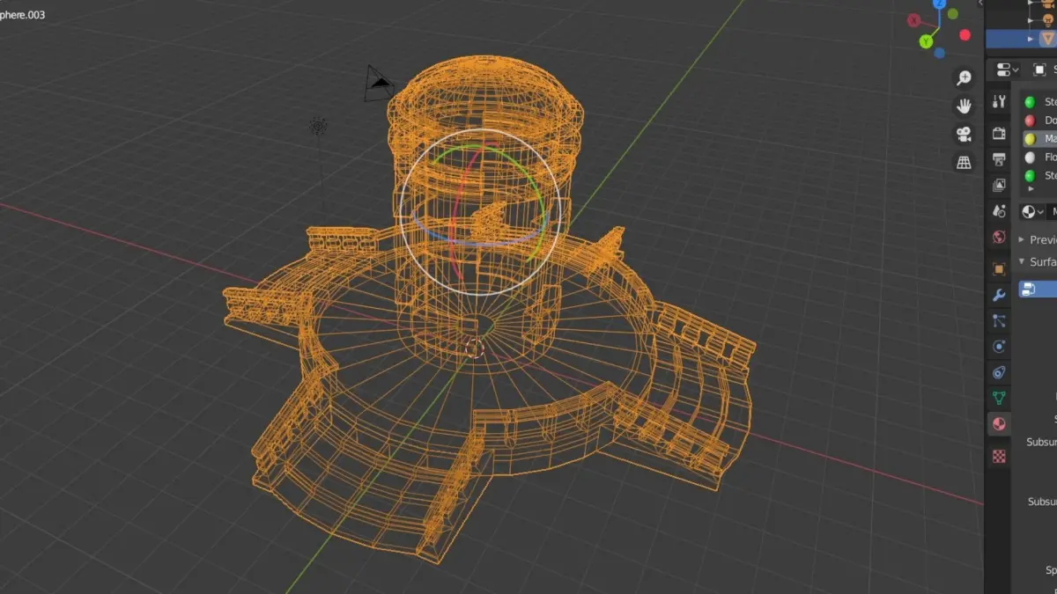Open the Texture properties tab (checkerboard)
The image size is (1057, 594).
pyautogui.click(x=999, y=455)
